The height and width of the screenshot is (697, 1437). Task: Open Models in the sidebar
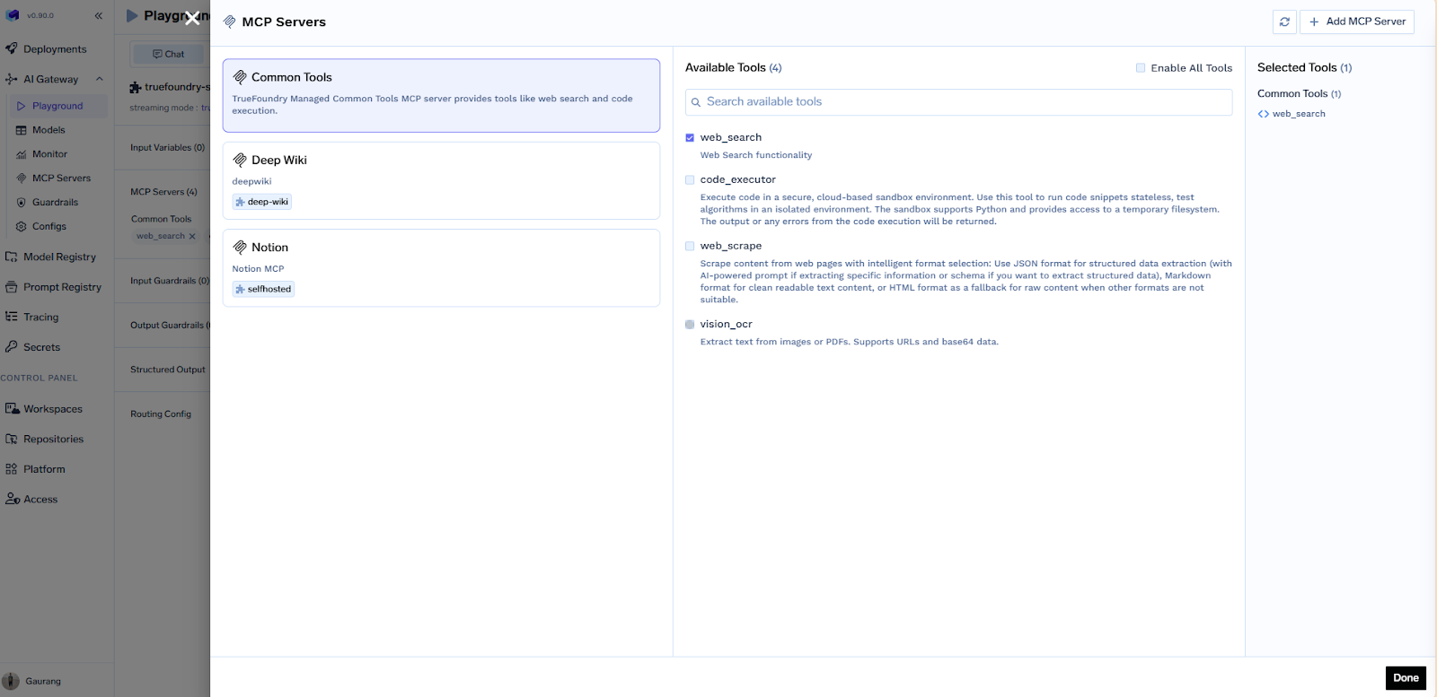[x=48, y=130]
